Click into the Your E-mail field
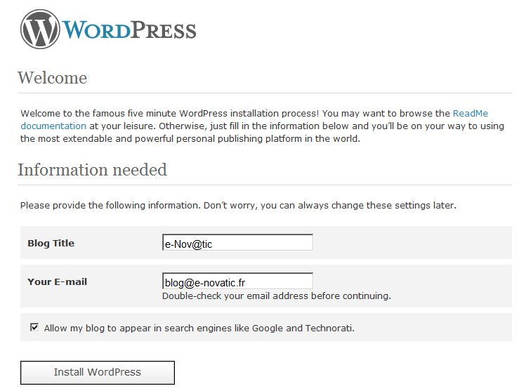This screenshot has height=391, width=526. click(237, 281)
